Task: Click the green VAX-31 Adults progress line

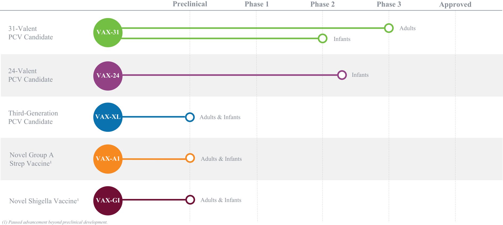Action: pyautogui.click(x=253, y=28)
